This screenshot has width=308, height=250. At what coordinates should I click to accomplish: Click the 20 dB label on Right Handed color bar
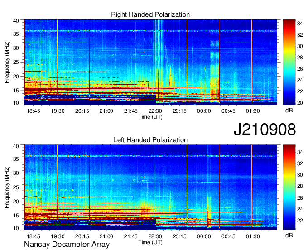point(300,103)
